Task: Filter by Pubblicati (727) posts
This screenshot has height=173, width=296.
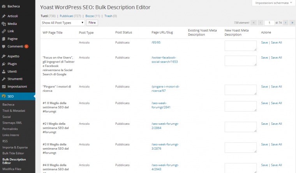Action: tap(70, 16)
